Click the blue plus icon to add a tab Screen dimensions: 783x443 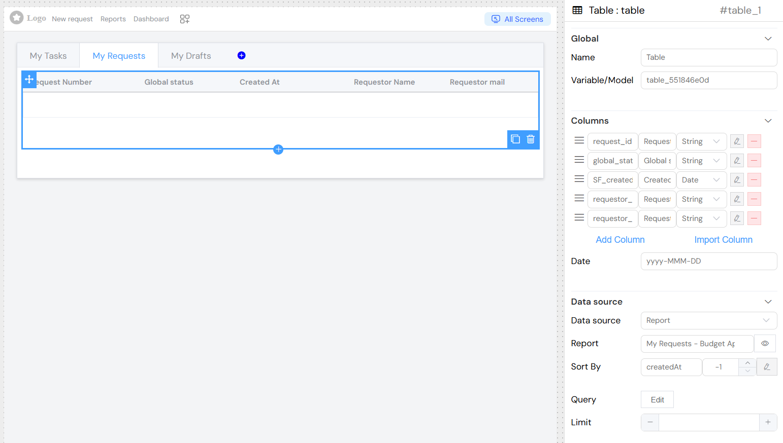coord(242,56)
